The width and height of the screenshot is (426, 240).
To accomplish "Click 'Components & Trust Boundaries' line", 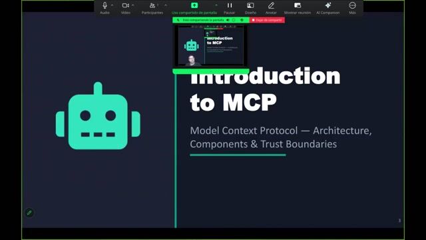I will click(x=264, y=144).
